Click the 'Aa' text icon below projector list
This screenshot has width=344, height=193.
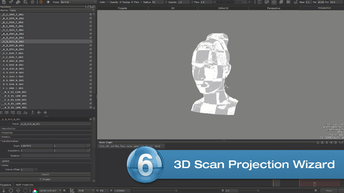25,112
